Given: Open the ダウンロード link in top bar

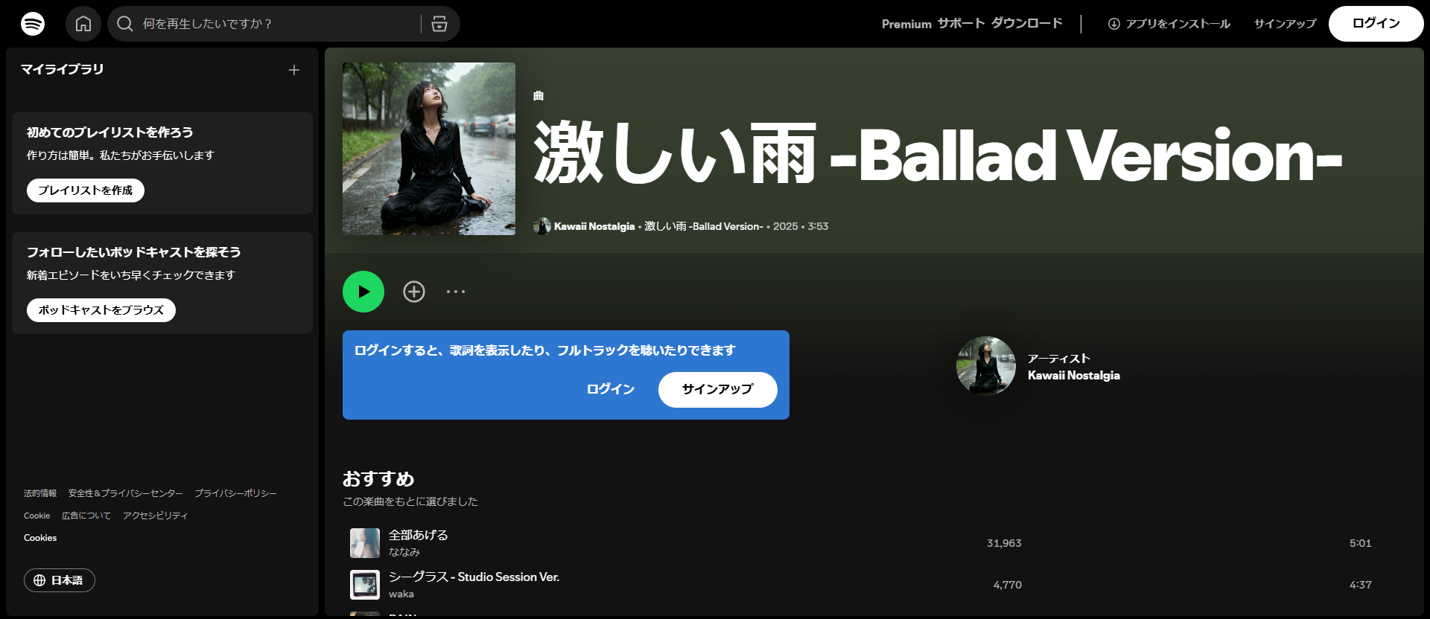Looking at the screenshot, I should 1026,24.
